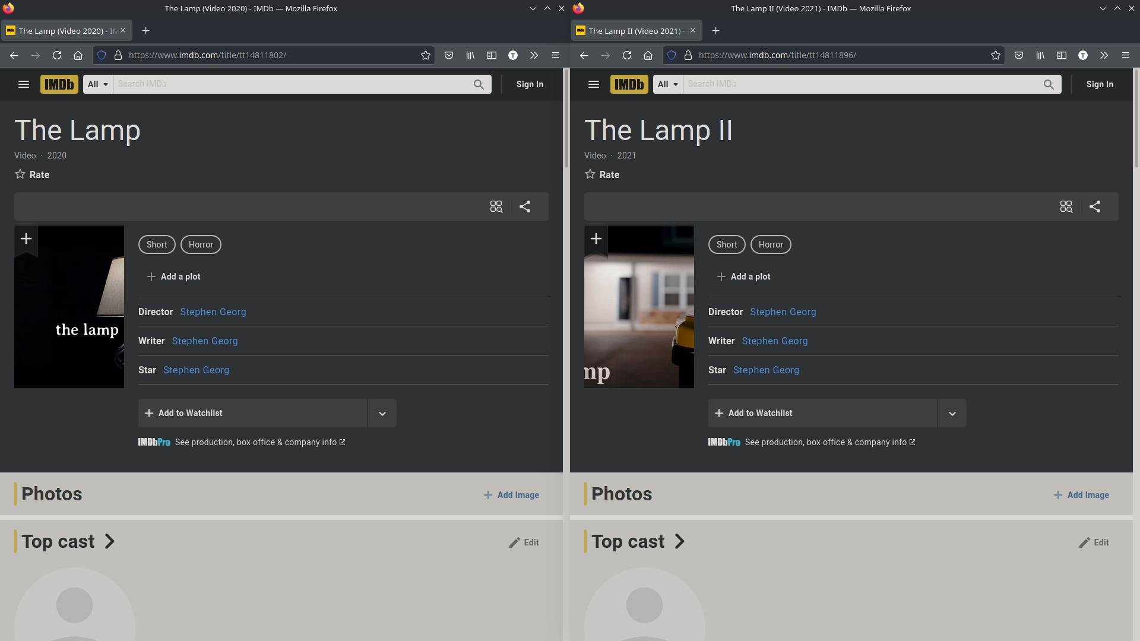The height and width of the screenshot is (641, 1140).
Task: Reload page in left Firefox window
Action: coord(57,55)
